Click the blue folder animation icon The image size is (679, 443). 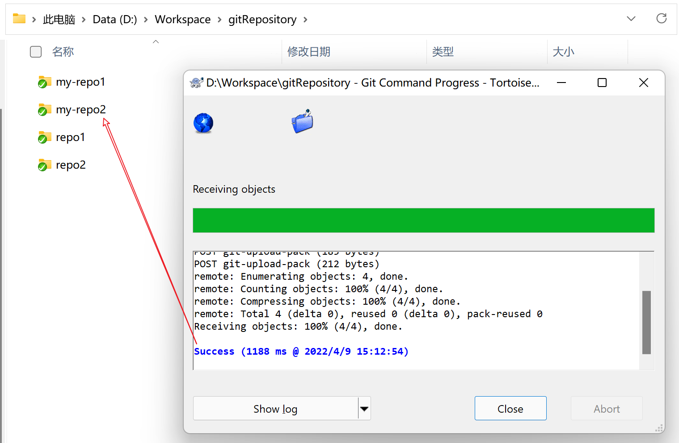point(303,122)
